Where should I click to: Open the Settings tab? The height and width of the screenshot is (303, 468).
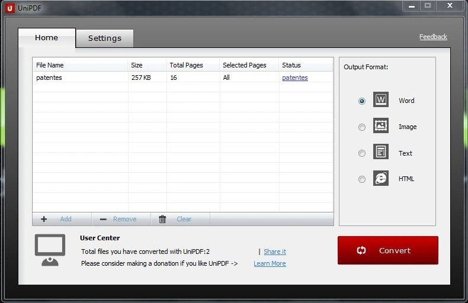point(105,38)
